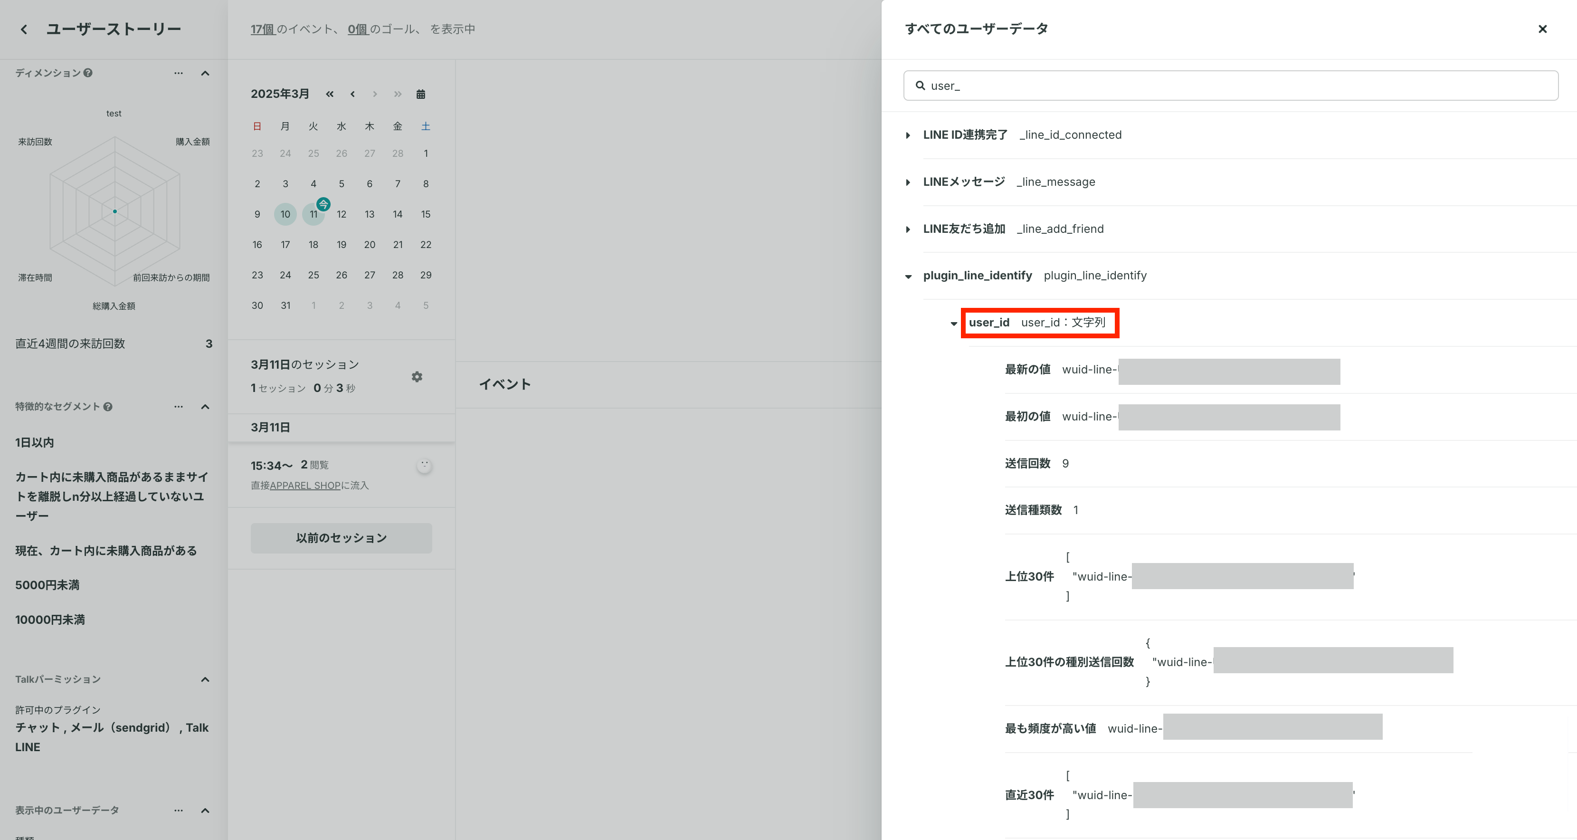Open the ellipsis menu for 表示中のユーザーデータ

point(178,811)
